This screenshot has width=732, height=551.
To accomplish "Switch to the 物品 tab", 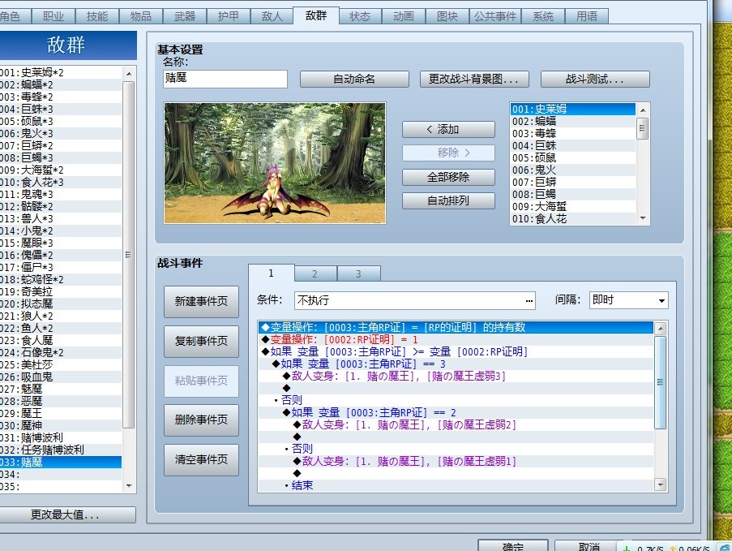I will click(140, 16).
